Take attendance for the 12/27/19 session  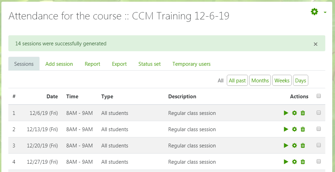click(286, 162)
